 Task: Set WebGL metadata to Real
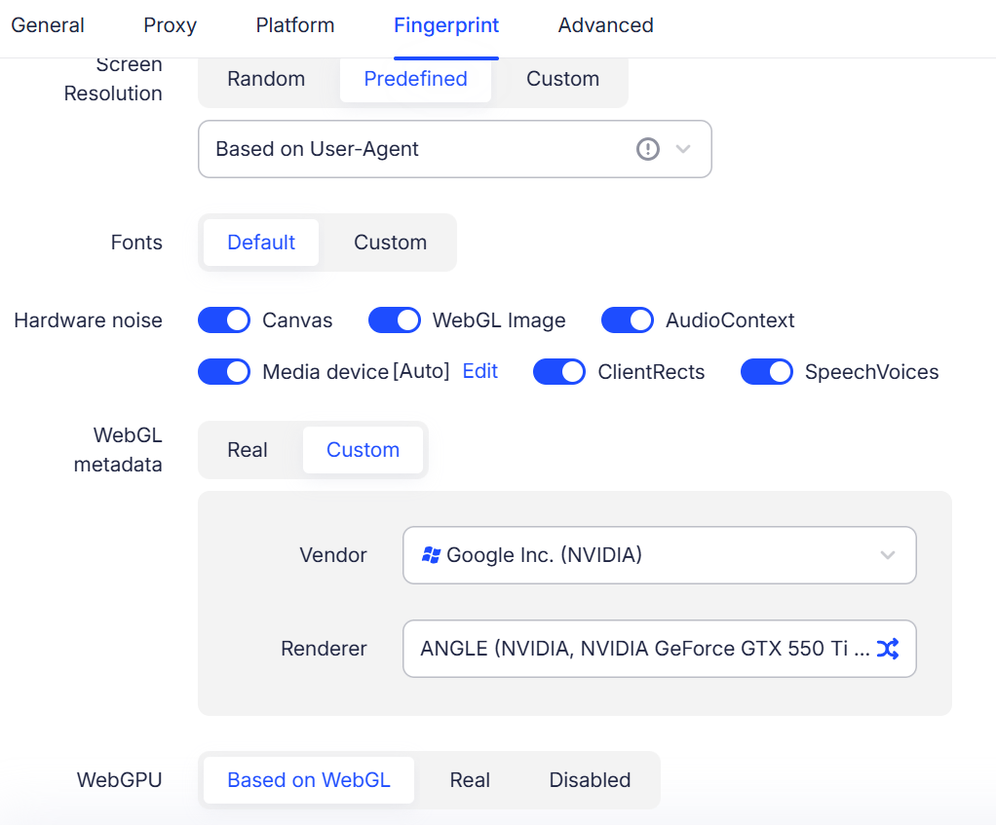point(248,450)
